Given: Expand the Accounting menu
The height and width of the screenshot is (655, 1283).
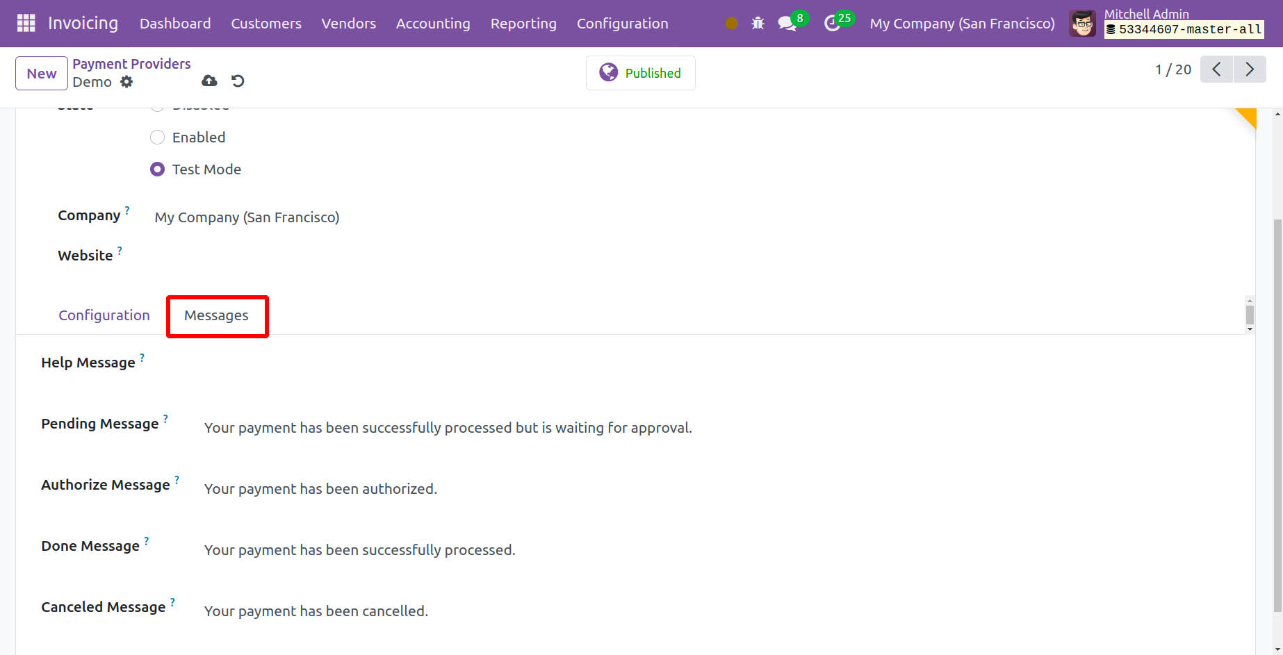Looking at the screenshot, I should point(433,24).
